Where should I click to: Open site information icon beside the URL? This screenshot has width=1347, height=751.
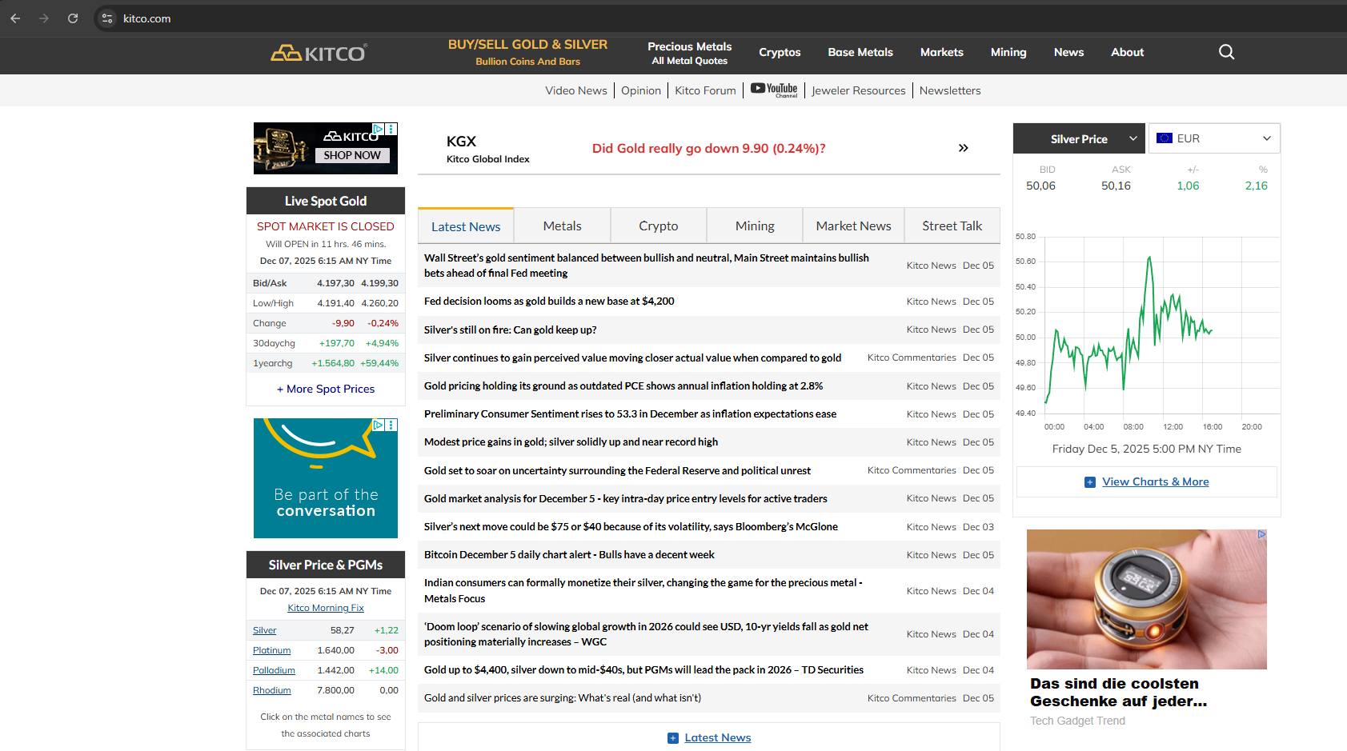pos(107,18)
